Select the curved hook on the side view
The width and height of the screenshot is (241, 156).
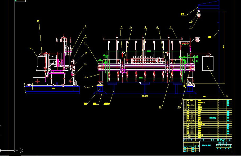click(64, 39)
